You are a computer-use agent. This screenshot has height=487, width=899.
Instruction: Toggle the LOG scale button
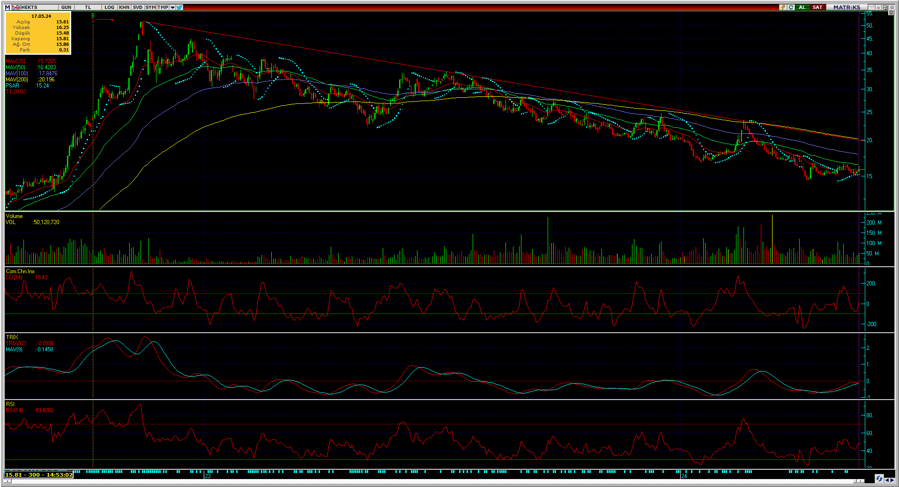click(x=110, y=7)
